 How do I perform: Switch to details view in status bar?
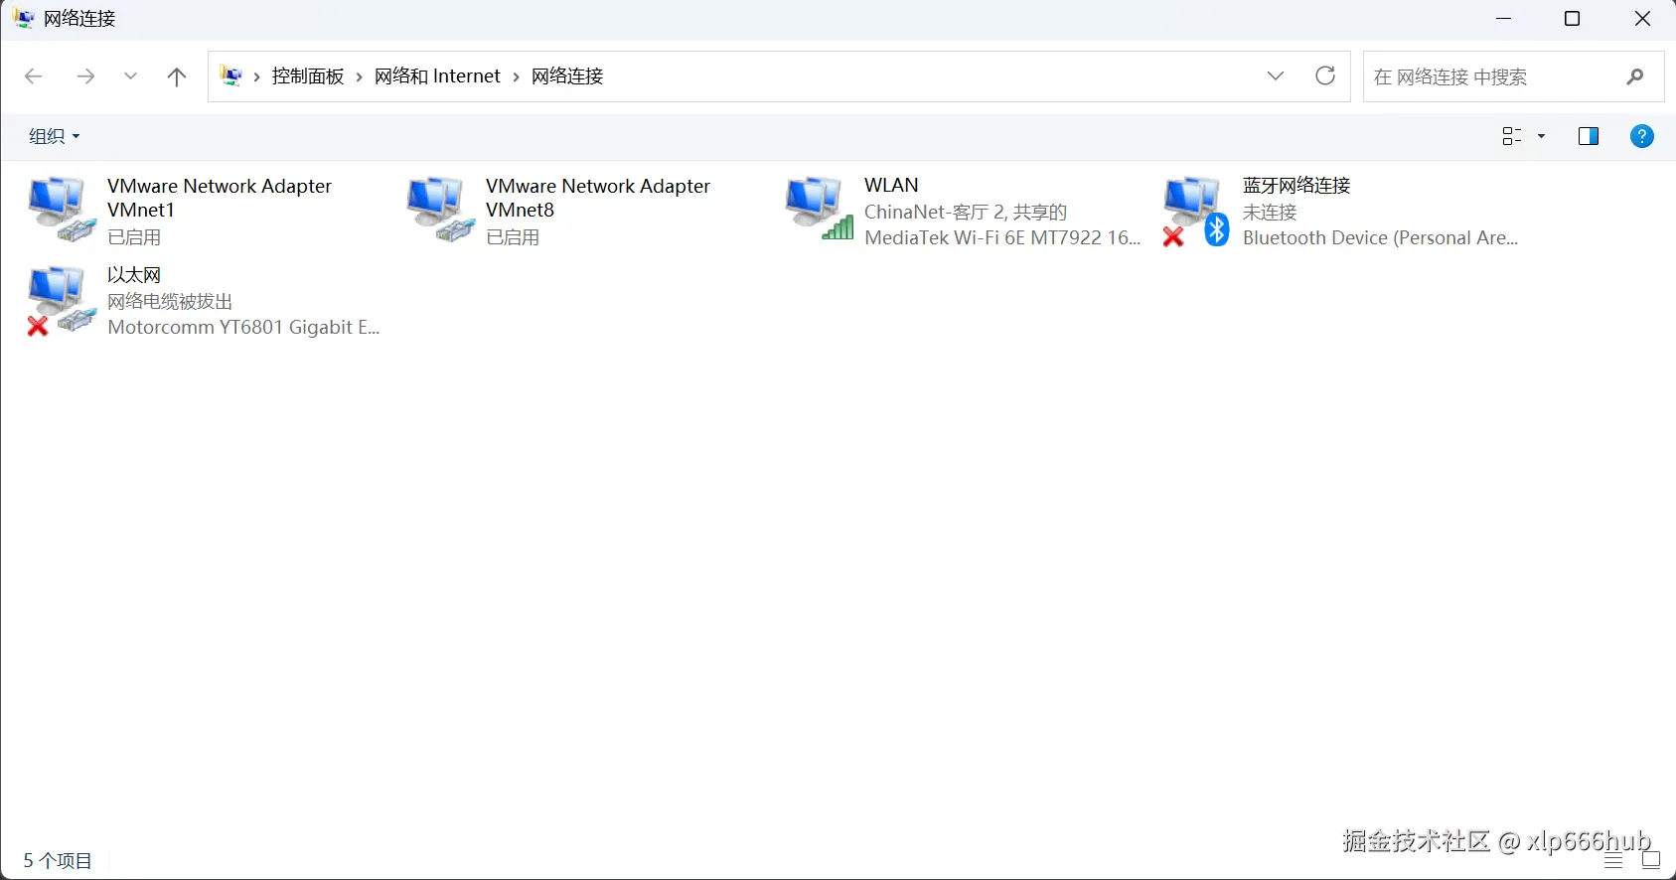point(1613,860)
